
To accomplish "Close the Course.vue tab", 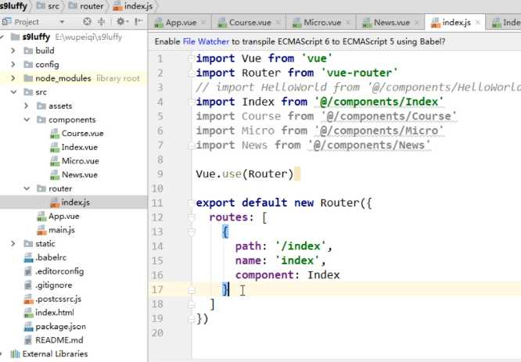I will pyautogui.click(x=278, y=23).
